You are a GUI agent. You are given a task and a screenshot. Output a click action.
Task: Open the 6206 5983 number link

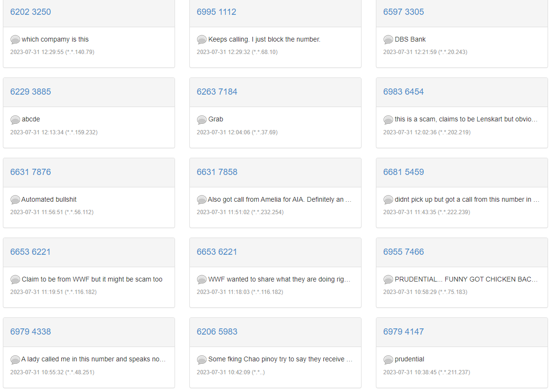coord(217,332)
